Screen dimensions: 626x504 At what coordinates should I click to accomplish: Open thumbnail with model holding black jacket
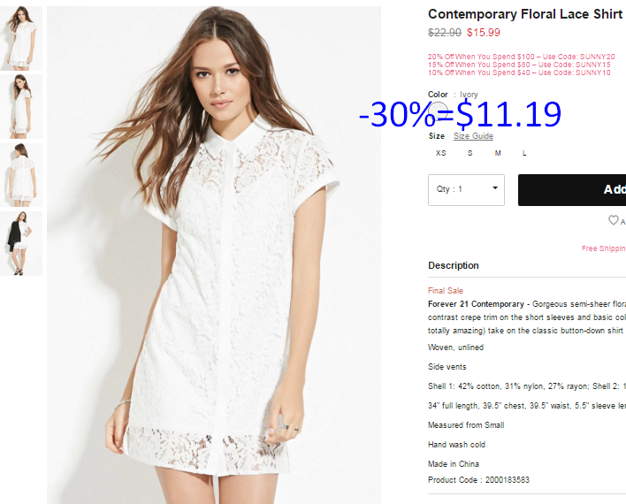pos(21,244)
